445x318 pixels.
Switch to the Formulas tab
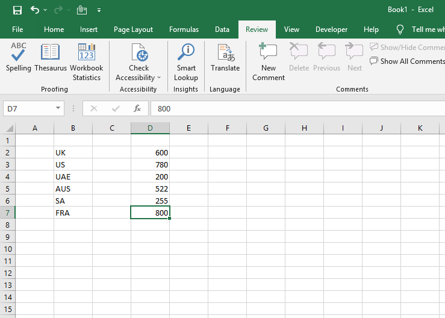coord(184,30)
